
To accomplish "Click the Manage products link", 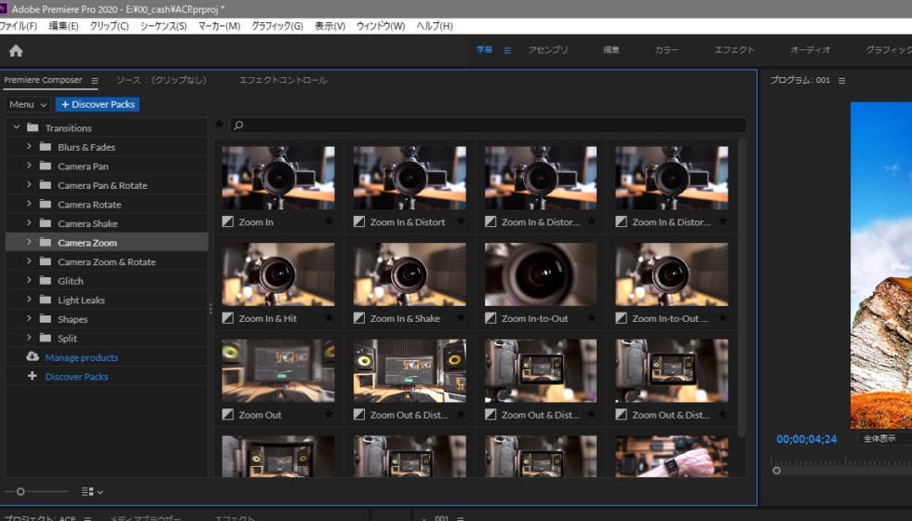I will (x=82, y=357).
